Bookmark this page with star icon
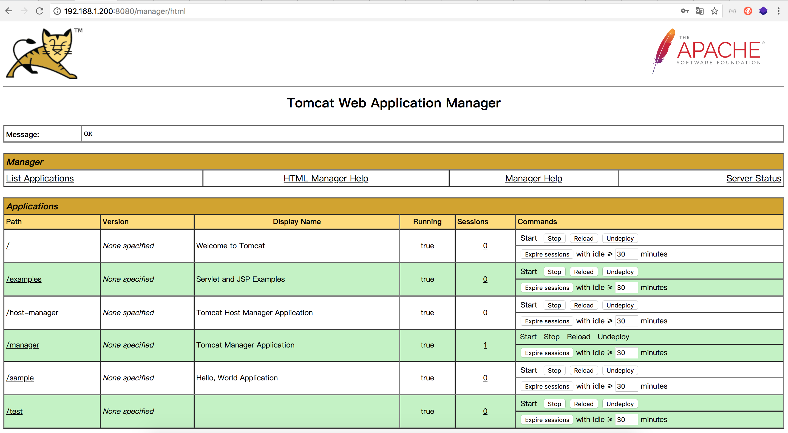 coord(714,11)
